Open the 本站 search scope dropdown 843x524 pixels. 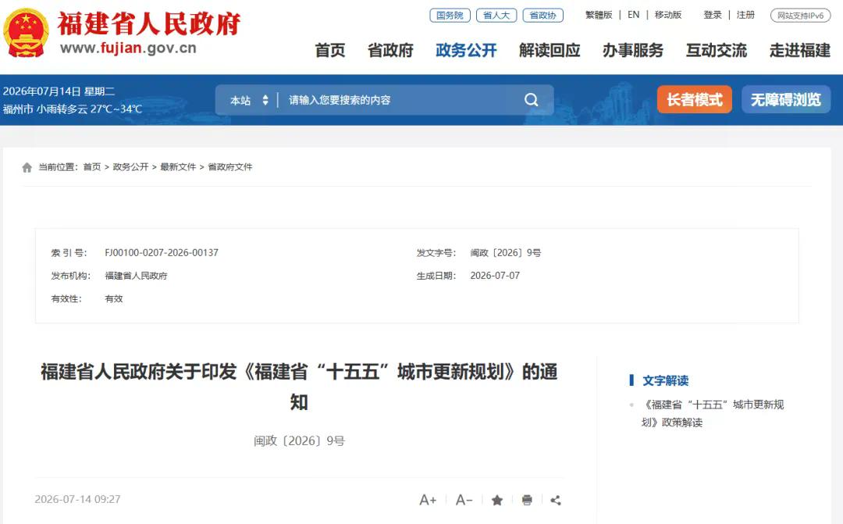click(249, 100)
